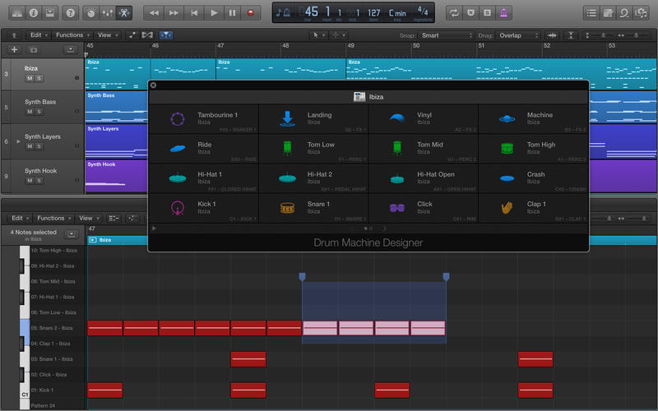658x411 pixels.
Task: Click the Snare 1 drum icon
Action: point(287,208)
